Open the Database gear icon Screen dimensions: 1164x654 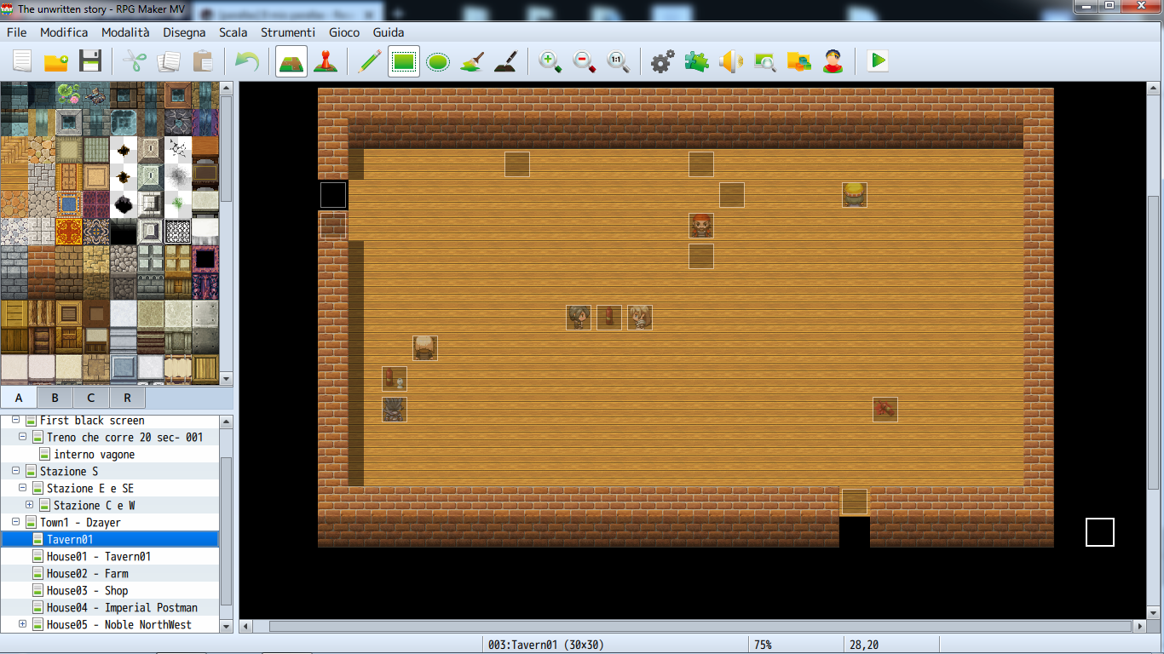tap(662, 61)
